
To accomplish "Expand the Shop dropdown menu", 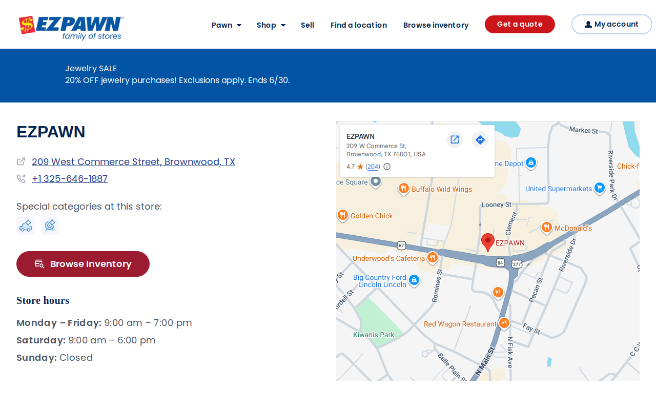I will coord(271,25).
